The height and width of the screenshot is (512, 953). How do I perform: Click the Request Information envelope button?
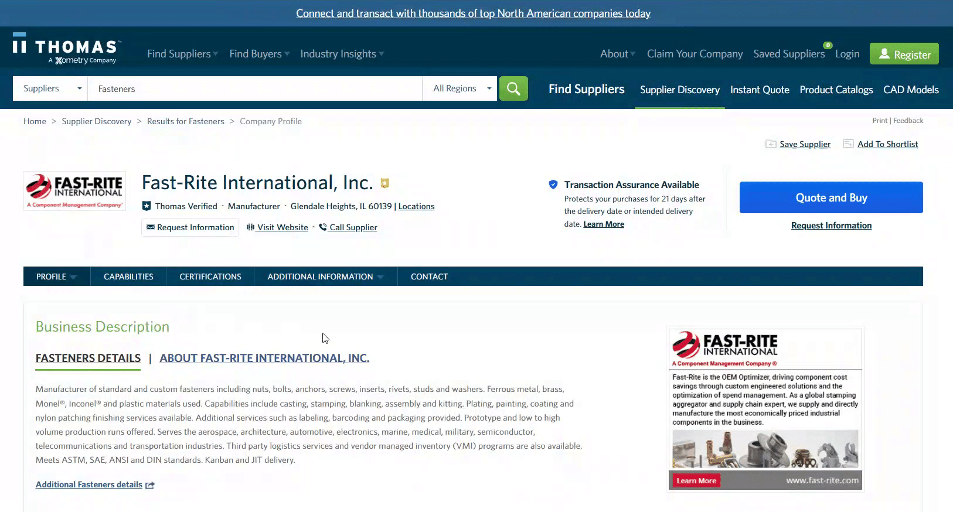click(190, 227)
